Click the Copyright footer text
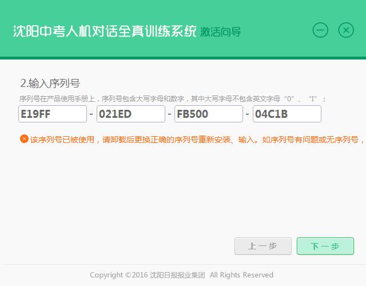 click(x=182, y=275)
